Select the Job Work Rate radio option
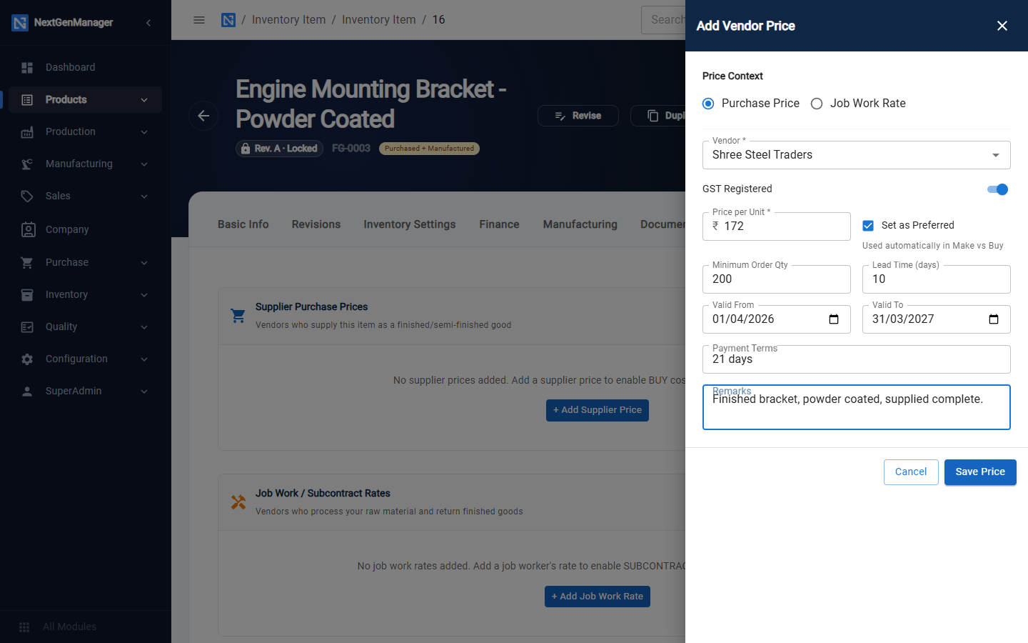The width and height of the screenshot is (1028, 643). click(817, 104)
